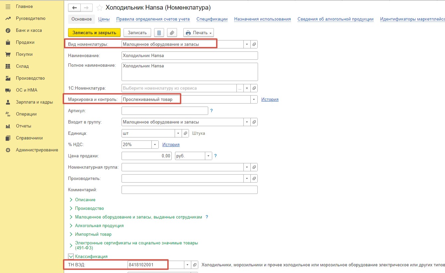Click the paperclip attachments icon
445x273 pixels.
[172, 33]
